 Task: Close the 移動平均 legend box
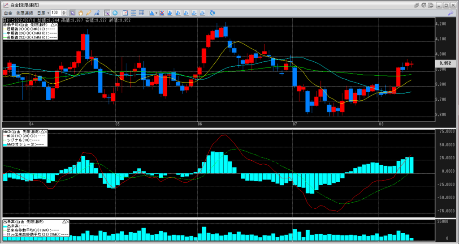click(56, 25)
